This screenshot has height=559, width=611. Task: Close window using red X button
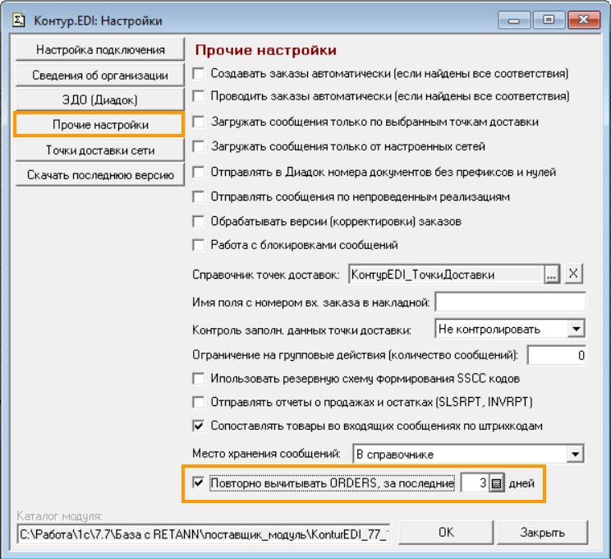583,20
